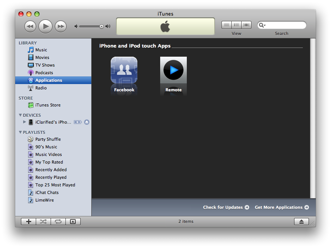
Task: Click the volume slider knob
Action: (x=102, y=26)
